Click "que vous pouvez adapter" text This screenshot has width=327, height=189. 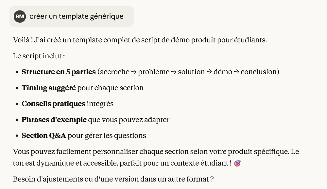(x=129, y=120)
